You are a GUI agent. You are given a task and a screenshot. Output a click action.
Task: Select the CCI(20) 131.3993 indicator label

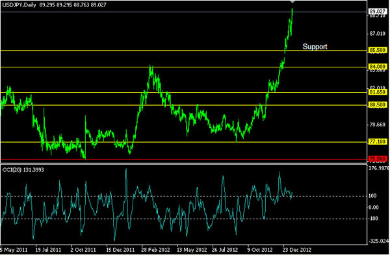pyautogui.click(x=23, y=170)
